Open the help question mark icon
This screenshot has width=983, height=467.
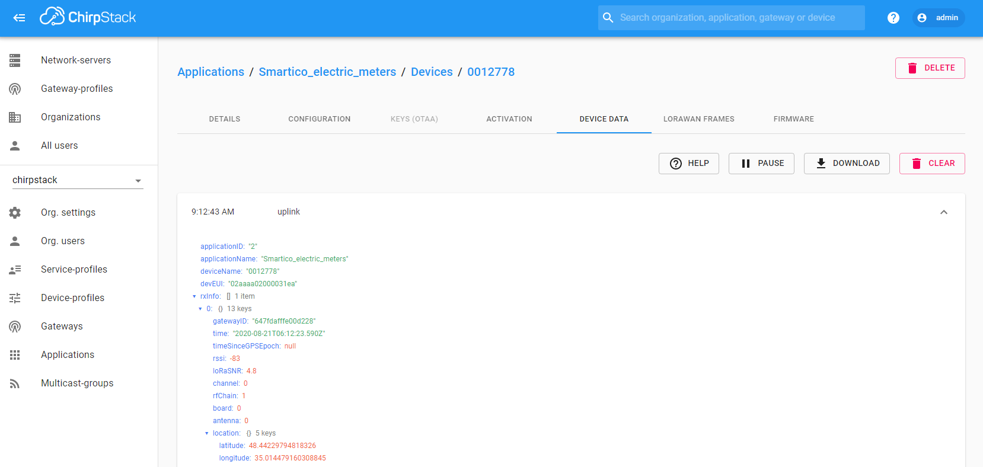tap(893, 18)
